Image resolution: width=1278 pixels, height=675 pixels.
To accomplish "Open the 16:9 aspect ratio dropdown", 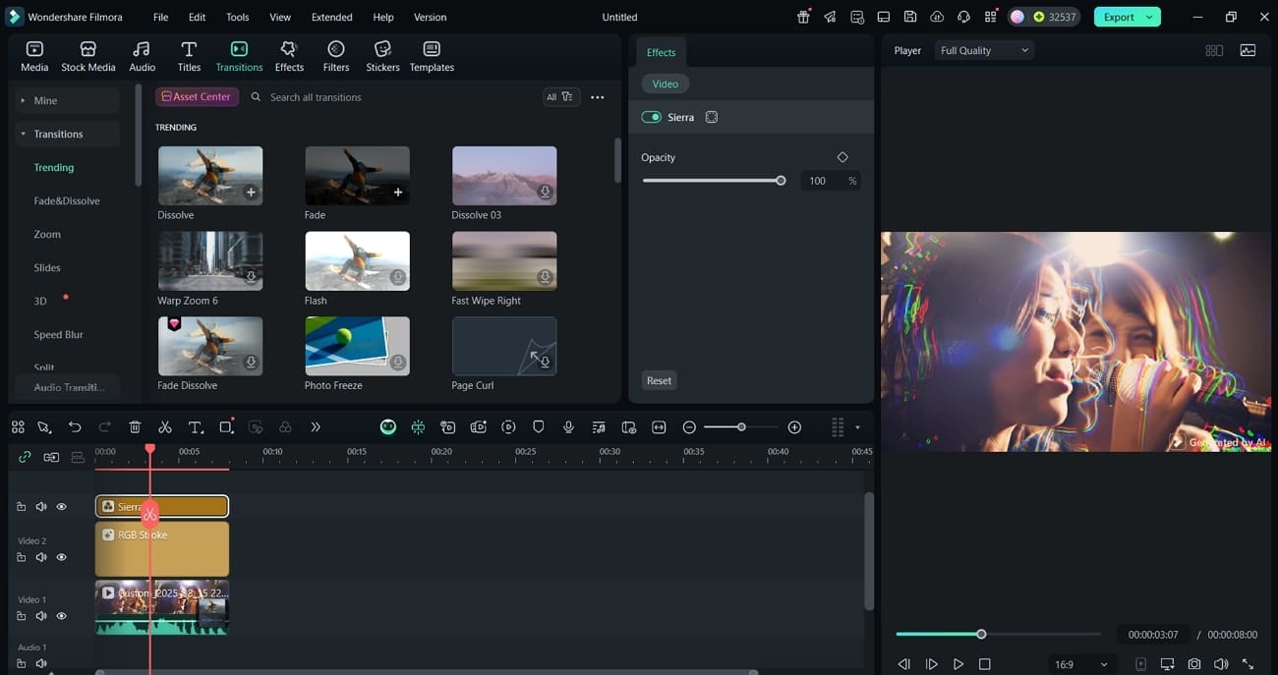I will click(1080, 664).
